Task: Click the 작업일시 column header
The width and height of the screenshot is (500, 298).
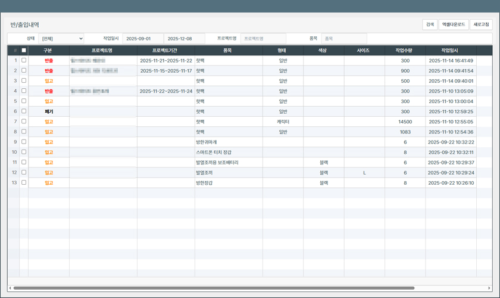Action: coord(450,51)
